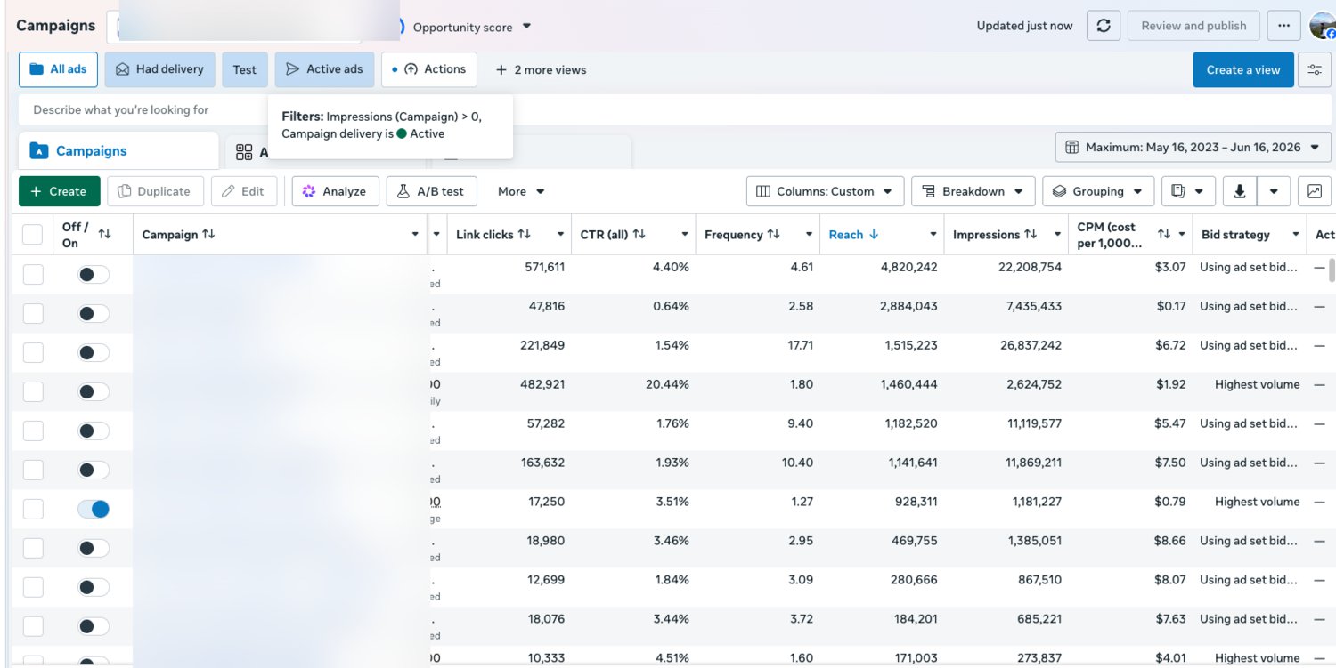Click the reports copy icon
This screenshot has width=1336, height=668.
pyautogui.click(x=1178, y=191)
